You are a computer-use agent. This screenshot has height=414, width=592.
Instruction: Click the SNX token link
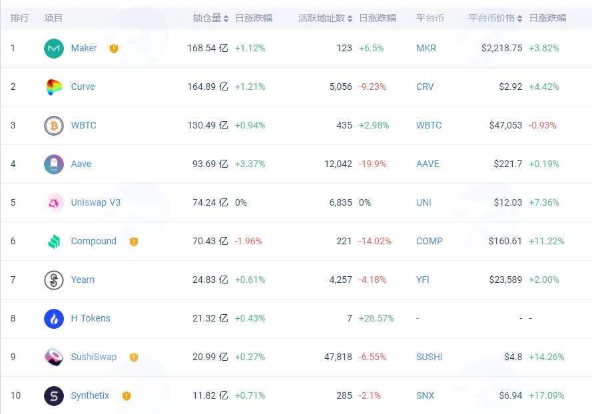coord(425,395)
